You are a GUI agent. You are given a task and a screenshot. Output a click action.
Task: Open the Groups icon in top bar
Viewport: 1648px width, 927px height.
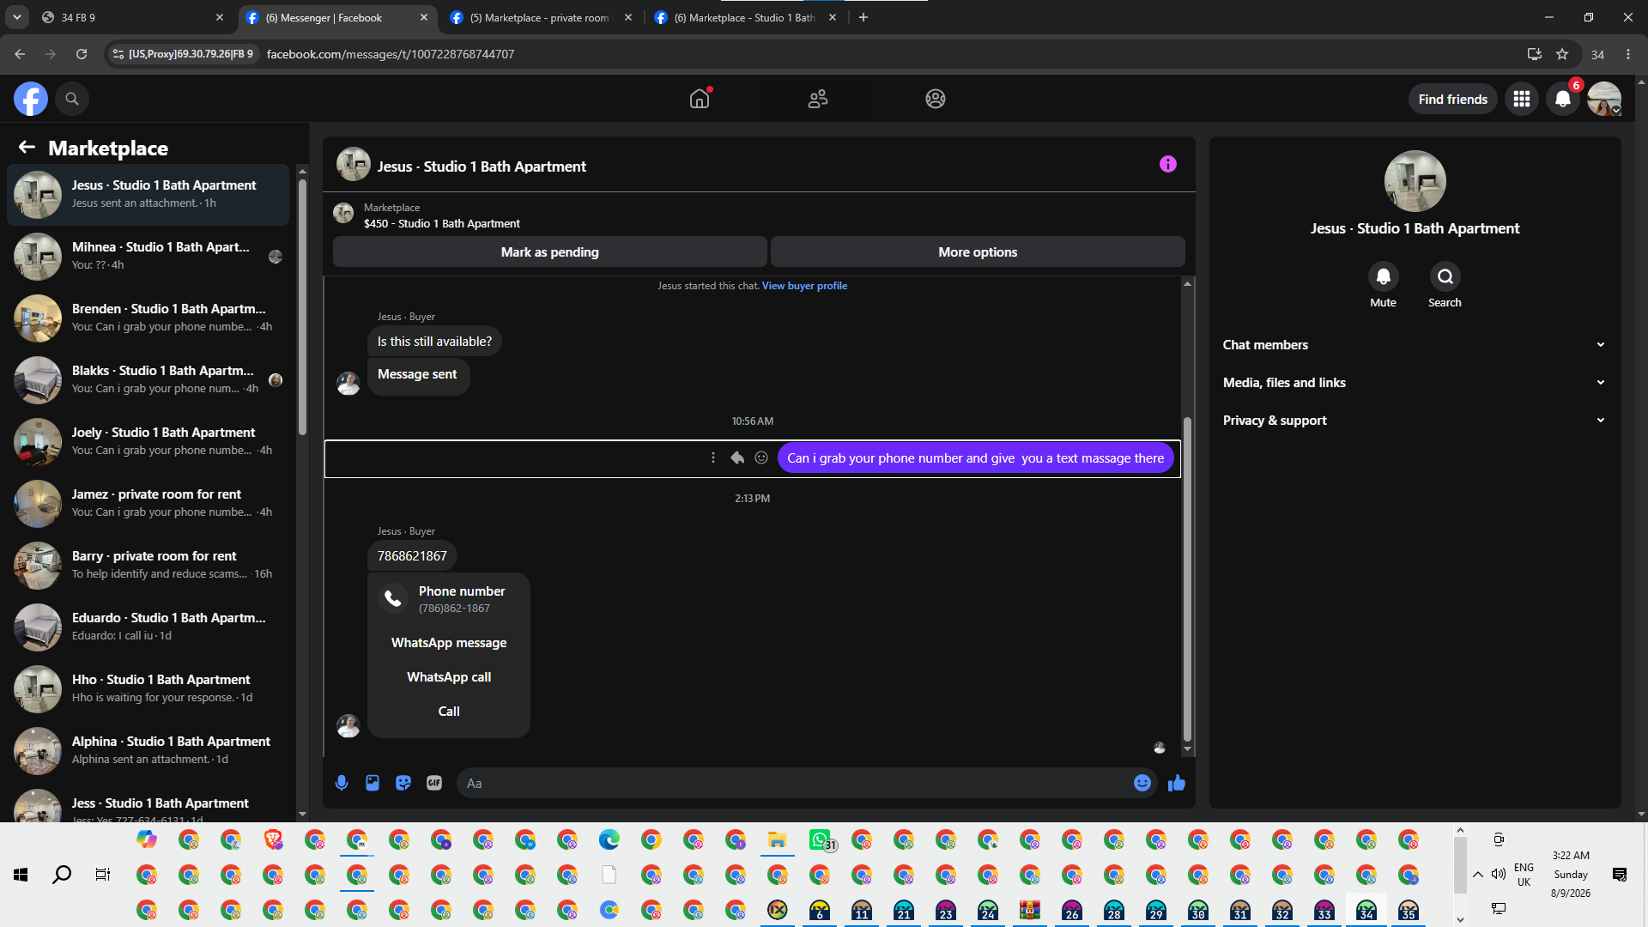coord(936,99)
